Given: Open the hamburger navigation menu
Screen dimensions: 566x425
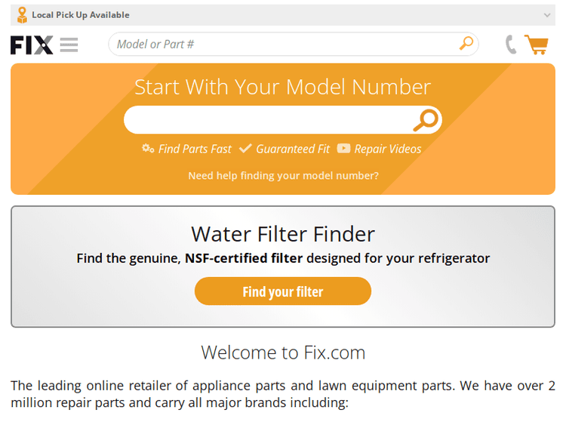Looking at the screenshot, I should pyautogui.click(x=69, y=45).
